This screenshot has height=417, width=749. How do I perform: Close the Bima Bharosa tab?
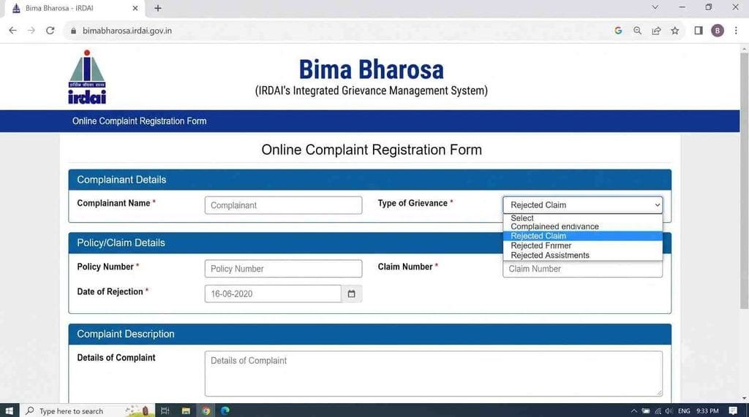tap(135, 8)
